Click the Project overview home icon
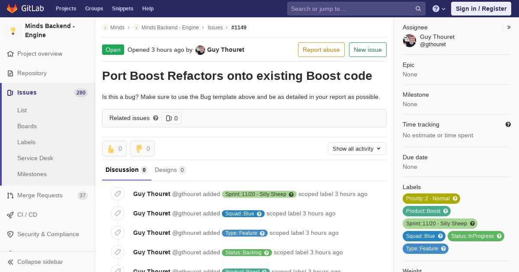This screenshot has height=272, width=519. click(x=10, y=54)
